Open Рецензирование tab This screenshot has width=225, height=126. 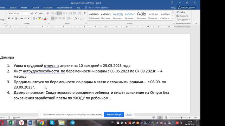65,8
